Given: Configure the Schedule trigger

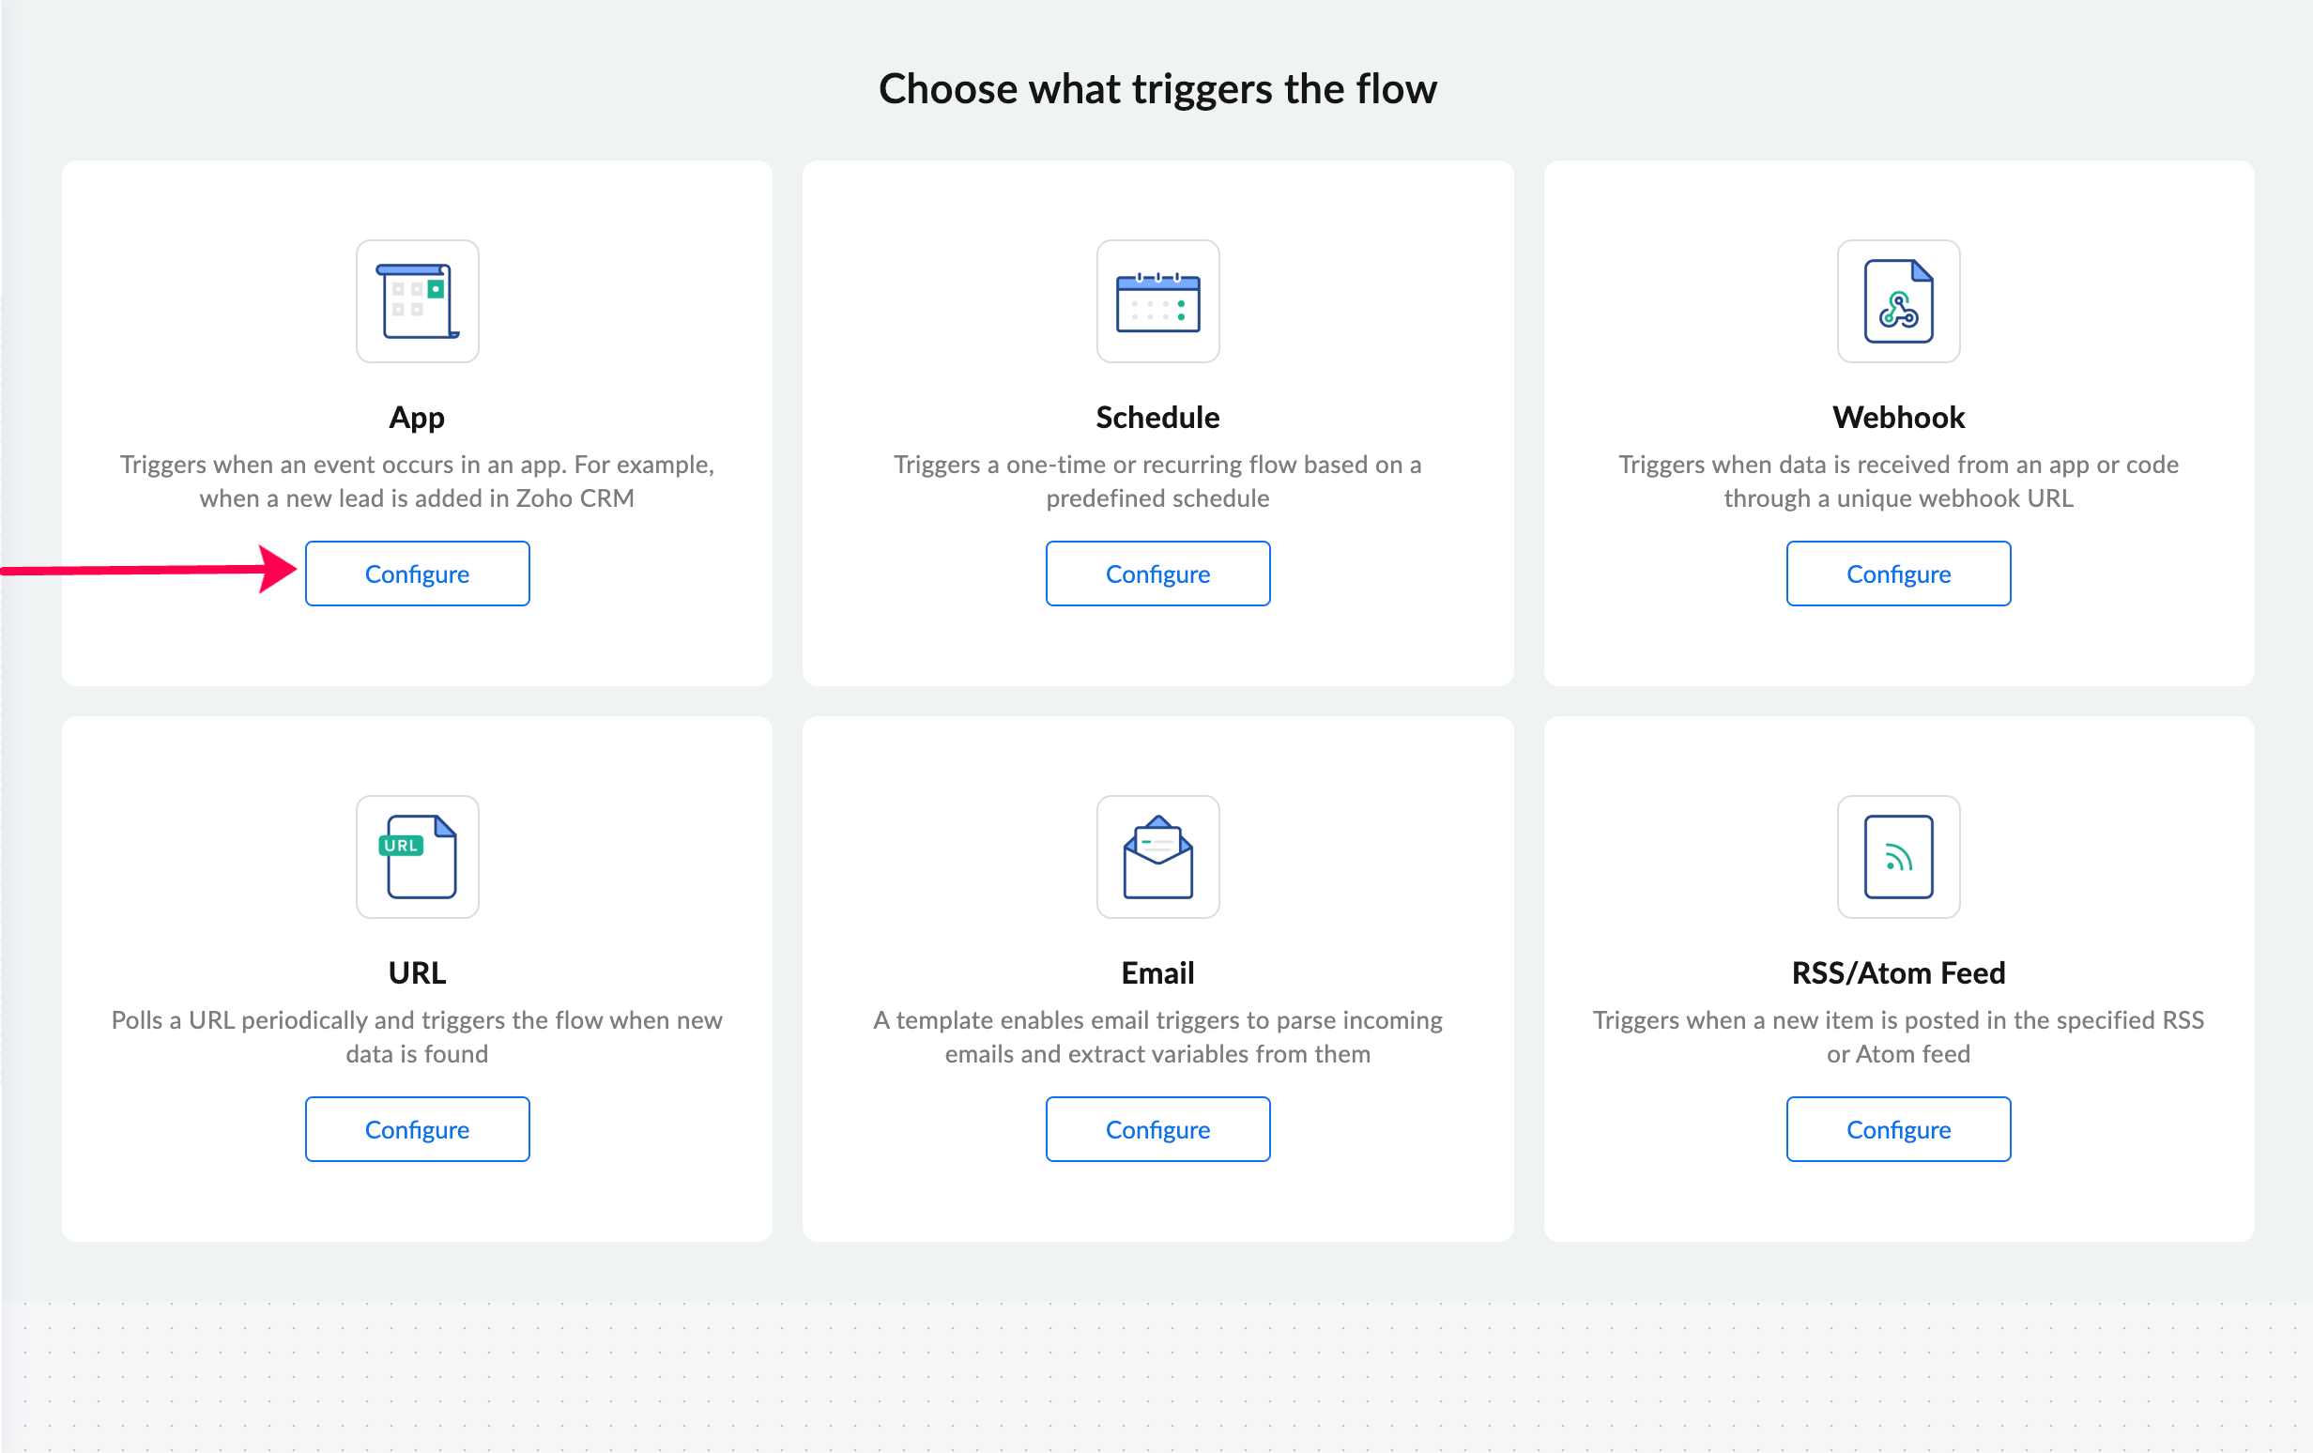Looking at the screenshot, I should coord(1157,574).
